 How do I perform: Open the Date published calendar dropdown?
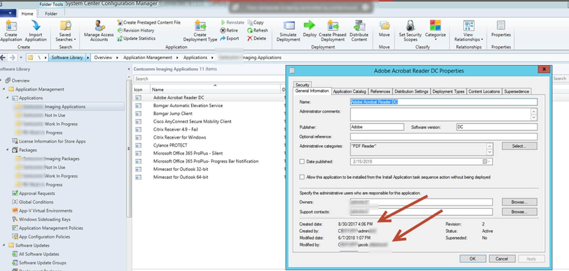click(x=487, y=161)
